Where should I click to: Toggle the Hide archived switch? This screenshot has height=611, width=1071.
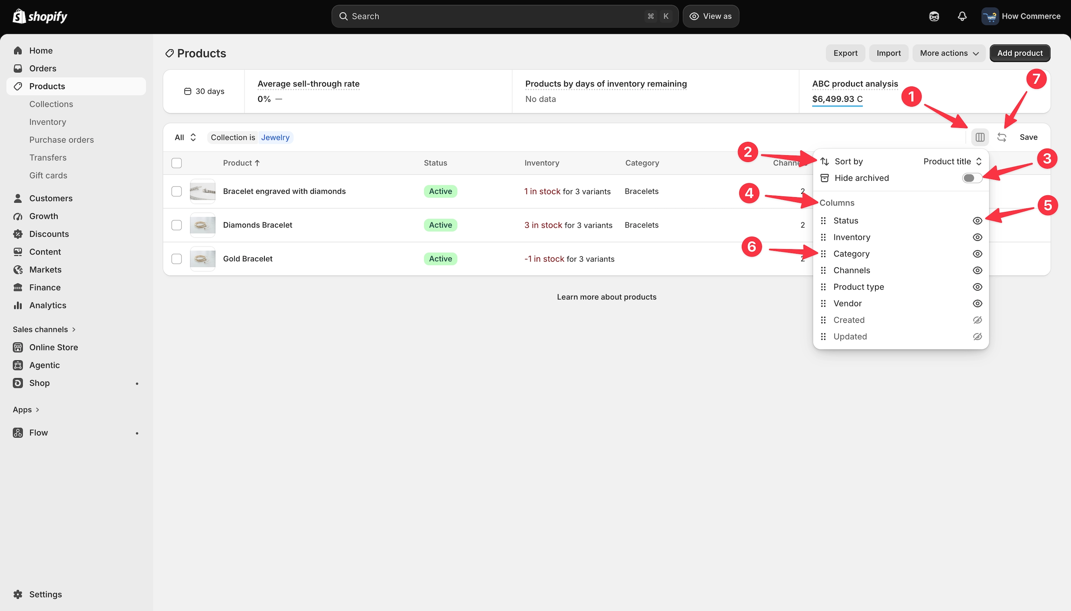click(972, 178)
